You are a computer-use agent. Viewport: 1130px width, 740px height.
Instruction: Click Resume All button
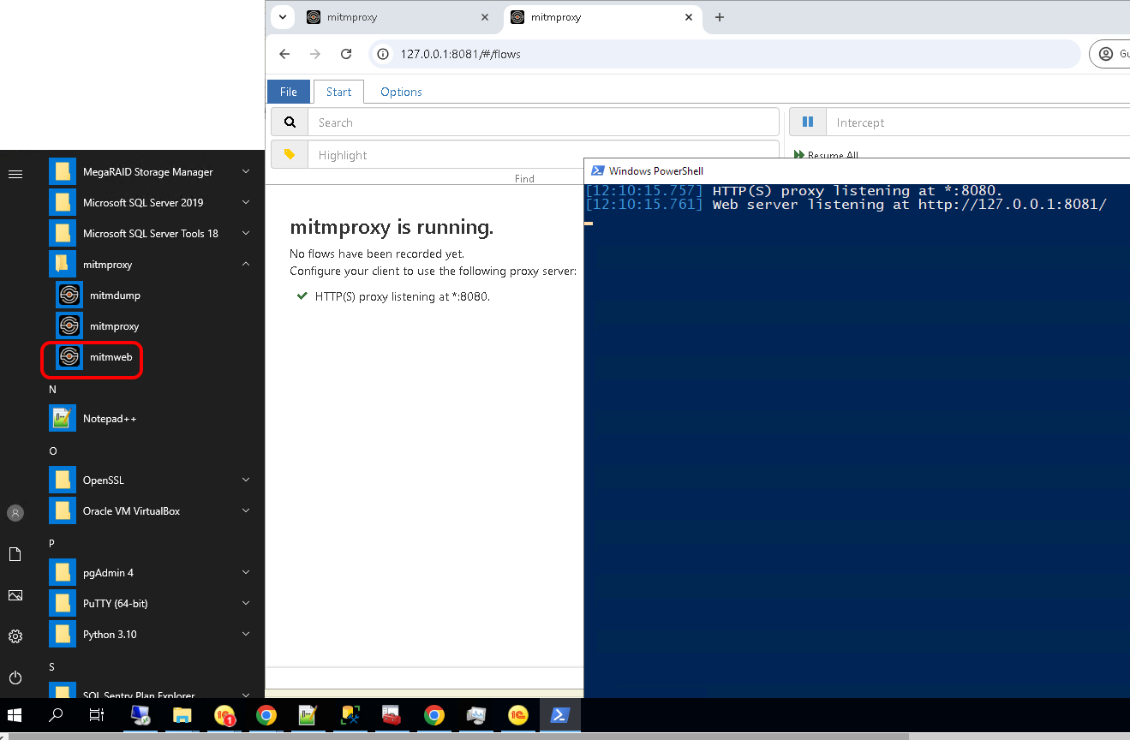pyautogui.click(x=826, y=155)
